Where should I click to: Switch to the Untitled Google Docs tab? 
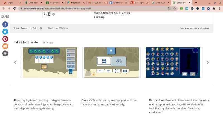point(118,3)
